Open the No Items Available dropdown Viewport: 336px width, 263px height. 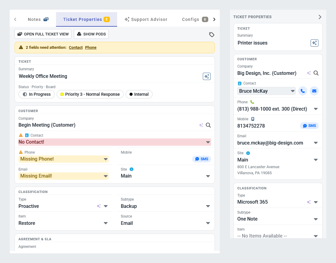click(316, 236)
